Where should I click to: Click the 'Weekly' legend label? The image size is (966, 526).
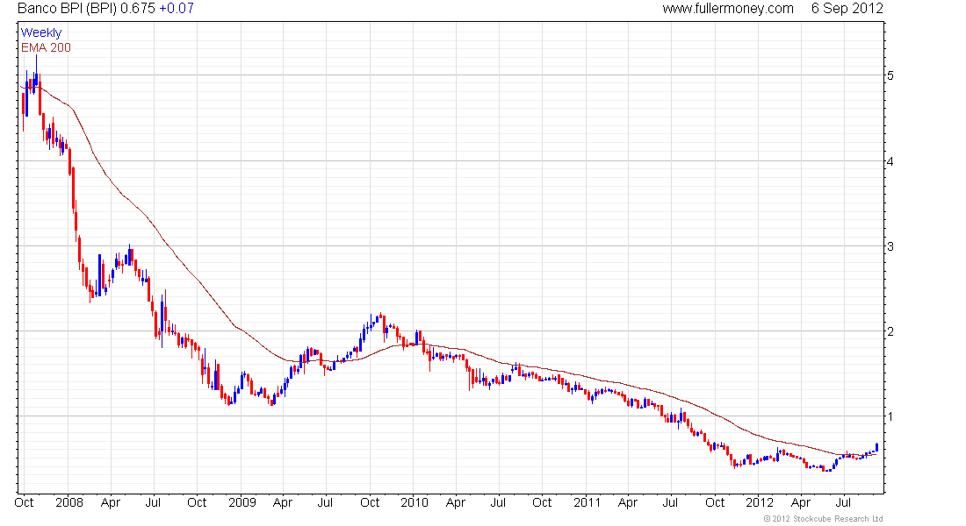click(41, 32)
